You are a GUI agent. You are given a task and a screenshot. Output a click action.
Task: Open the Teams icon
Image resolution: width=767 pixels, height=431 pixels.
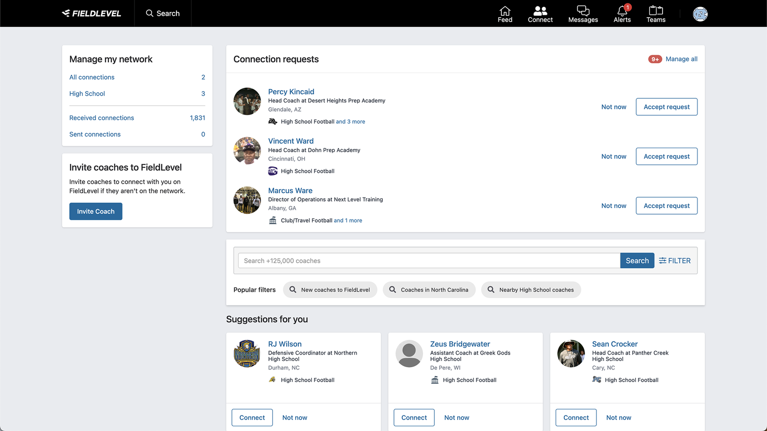click(656, 11)
